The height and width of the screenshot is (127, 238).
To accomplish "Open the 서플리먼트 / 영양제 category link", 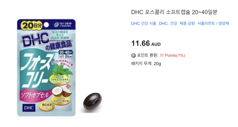I will click(213, 23).
